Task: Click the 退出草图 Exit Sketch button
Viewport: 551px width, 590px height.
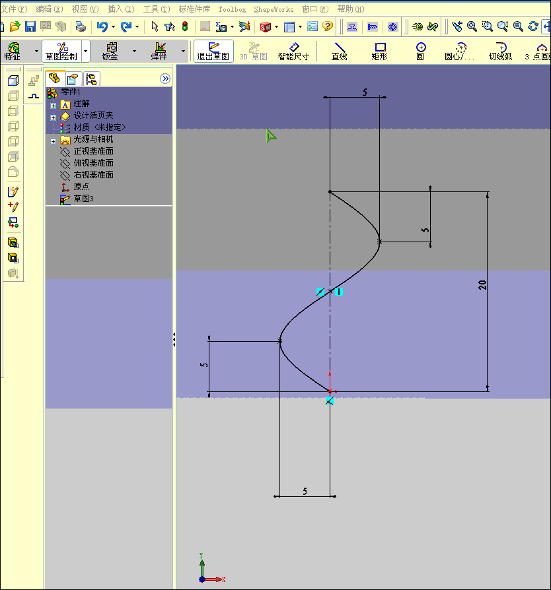Action: point(213,51)
